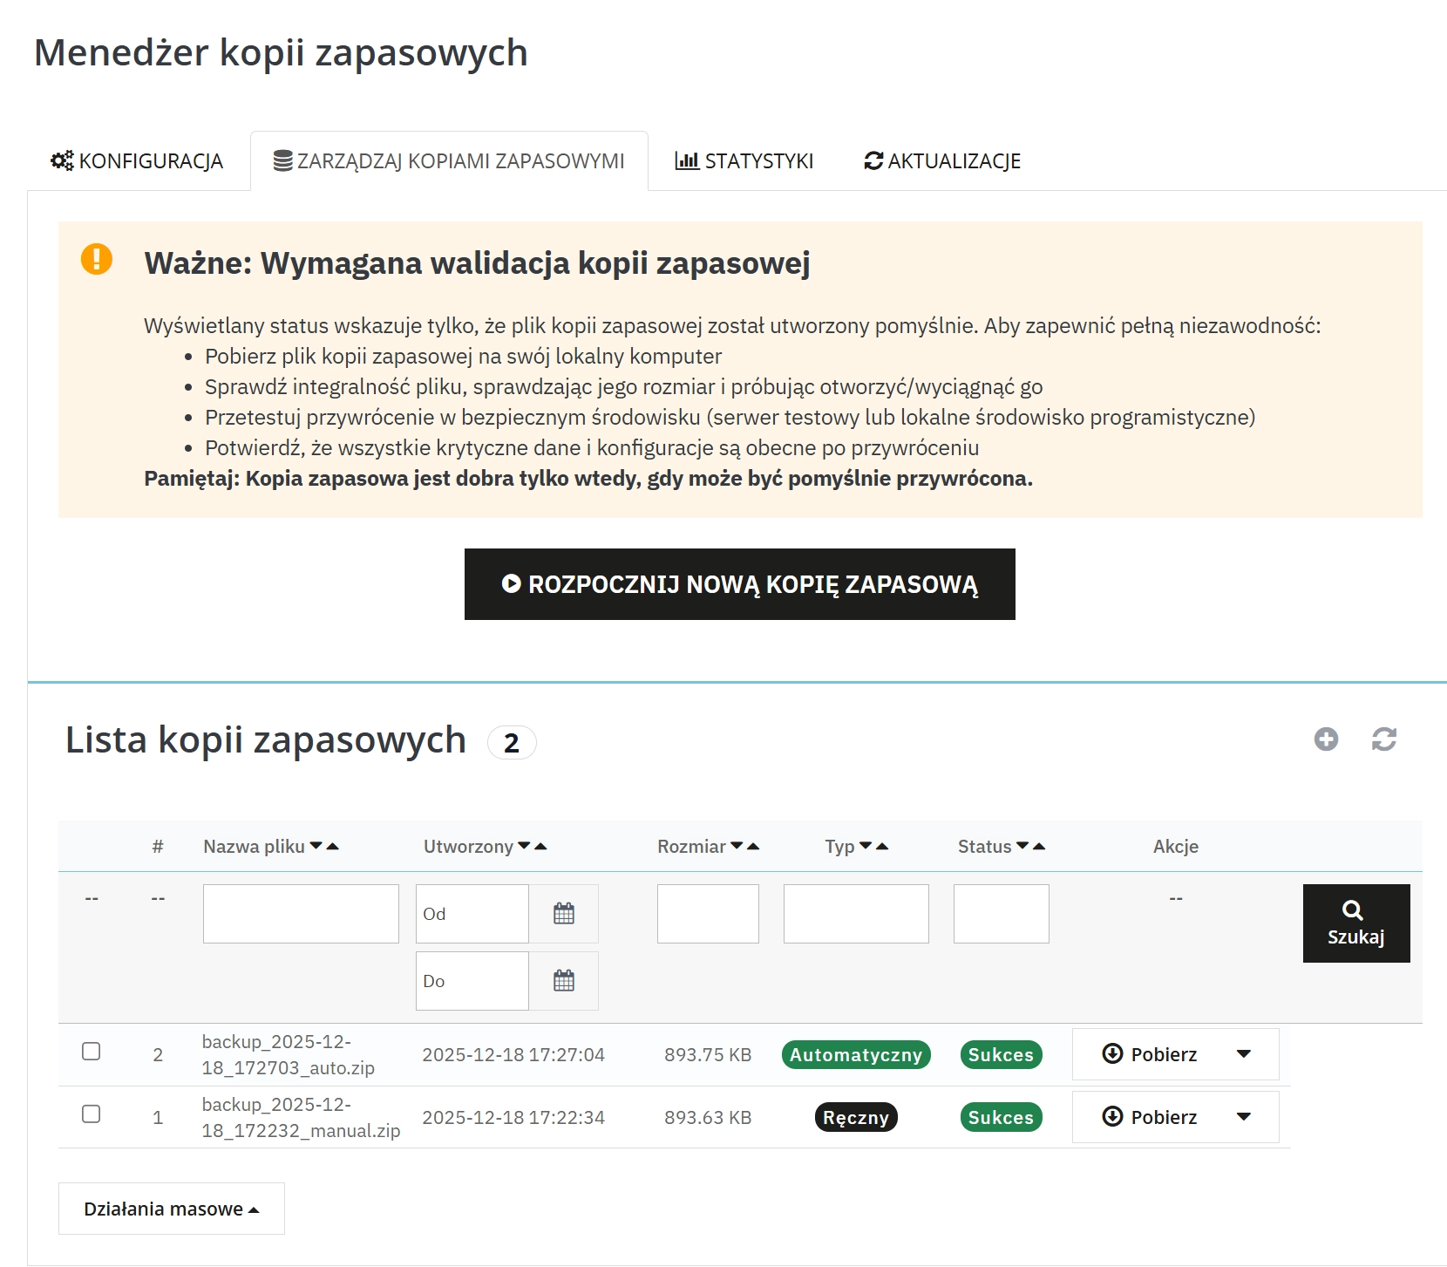Image resolution: width=1447 pixels, height=1267 pixels.
Task: Open the calendar picker for the Od date field
Action: coord(564,914)
